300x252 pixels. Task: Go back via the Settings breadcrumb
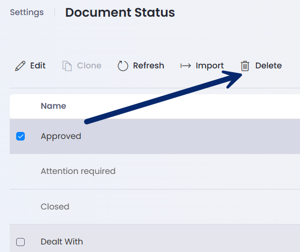click(27, 12)
